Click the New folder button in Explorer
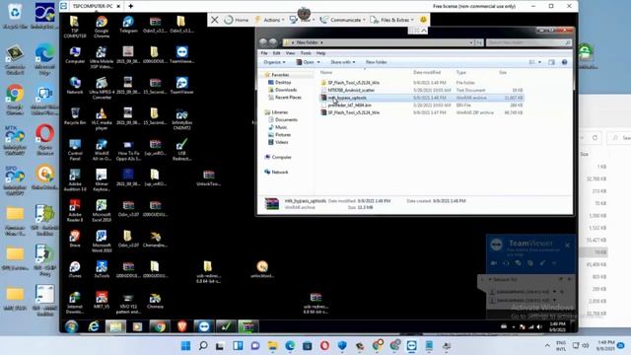The width and height of the screenshot is (631, 355). (x=376, y=62)
